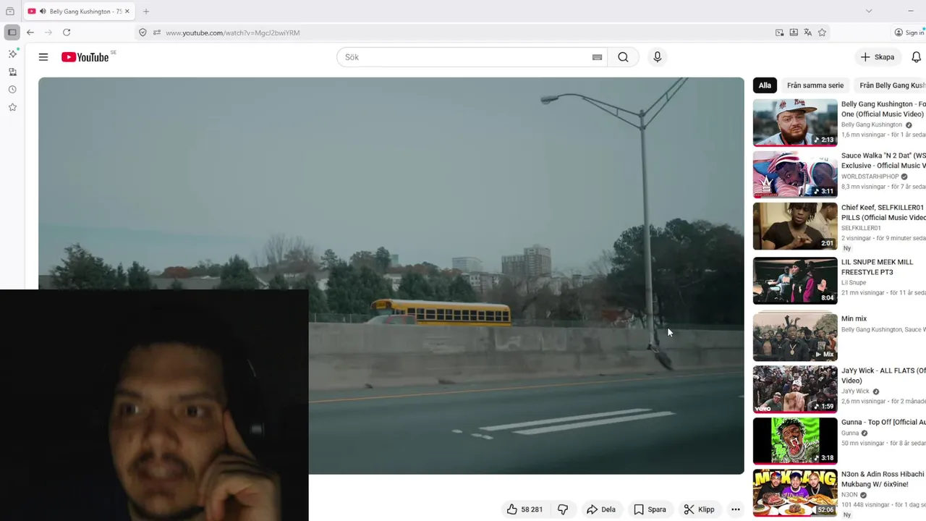
Task: Open synced tabs sidebar icon
Action: tap(12, 72)
